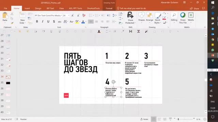Pick the font color A swatch
The height and width of the screenshot is (122, 218).
(83, 22)
